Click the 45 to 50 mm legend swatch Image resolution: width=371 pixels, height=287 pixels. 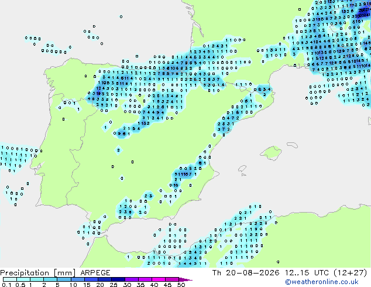pyautogui.click(x=172, y=279)
